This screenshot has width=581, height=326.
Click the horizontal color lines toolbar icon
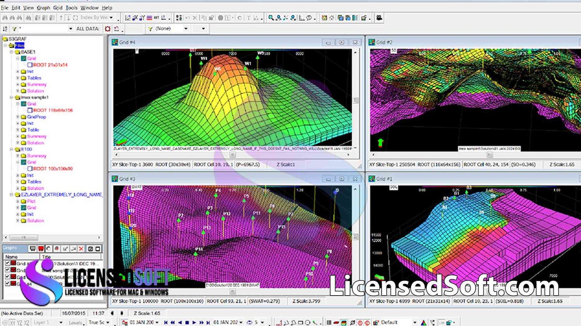149,18
